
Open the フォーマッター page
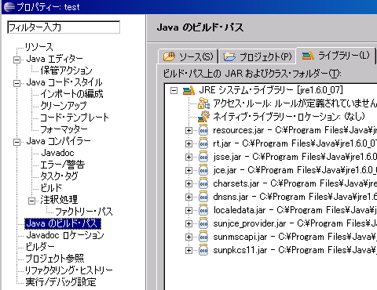pos(64,129)
